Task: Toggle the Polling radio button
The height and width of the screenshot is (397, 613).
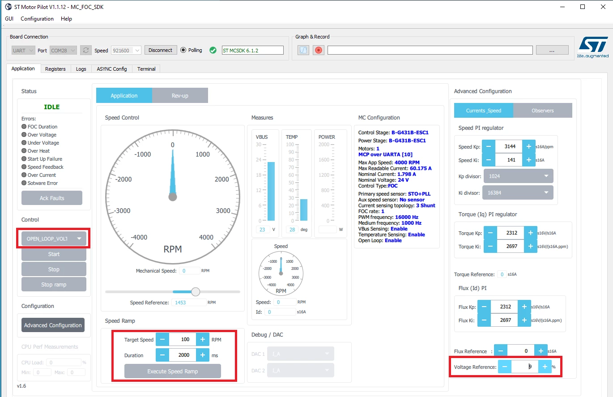Action: [183, 50]
